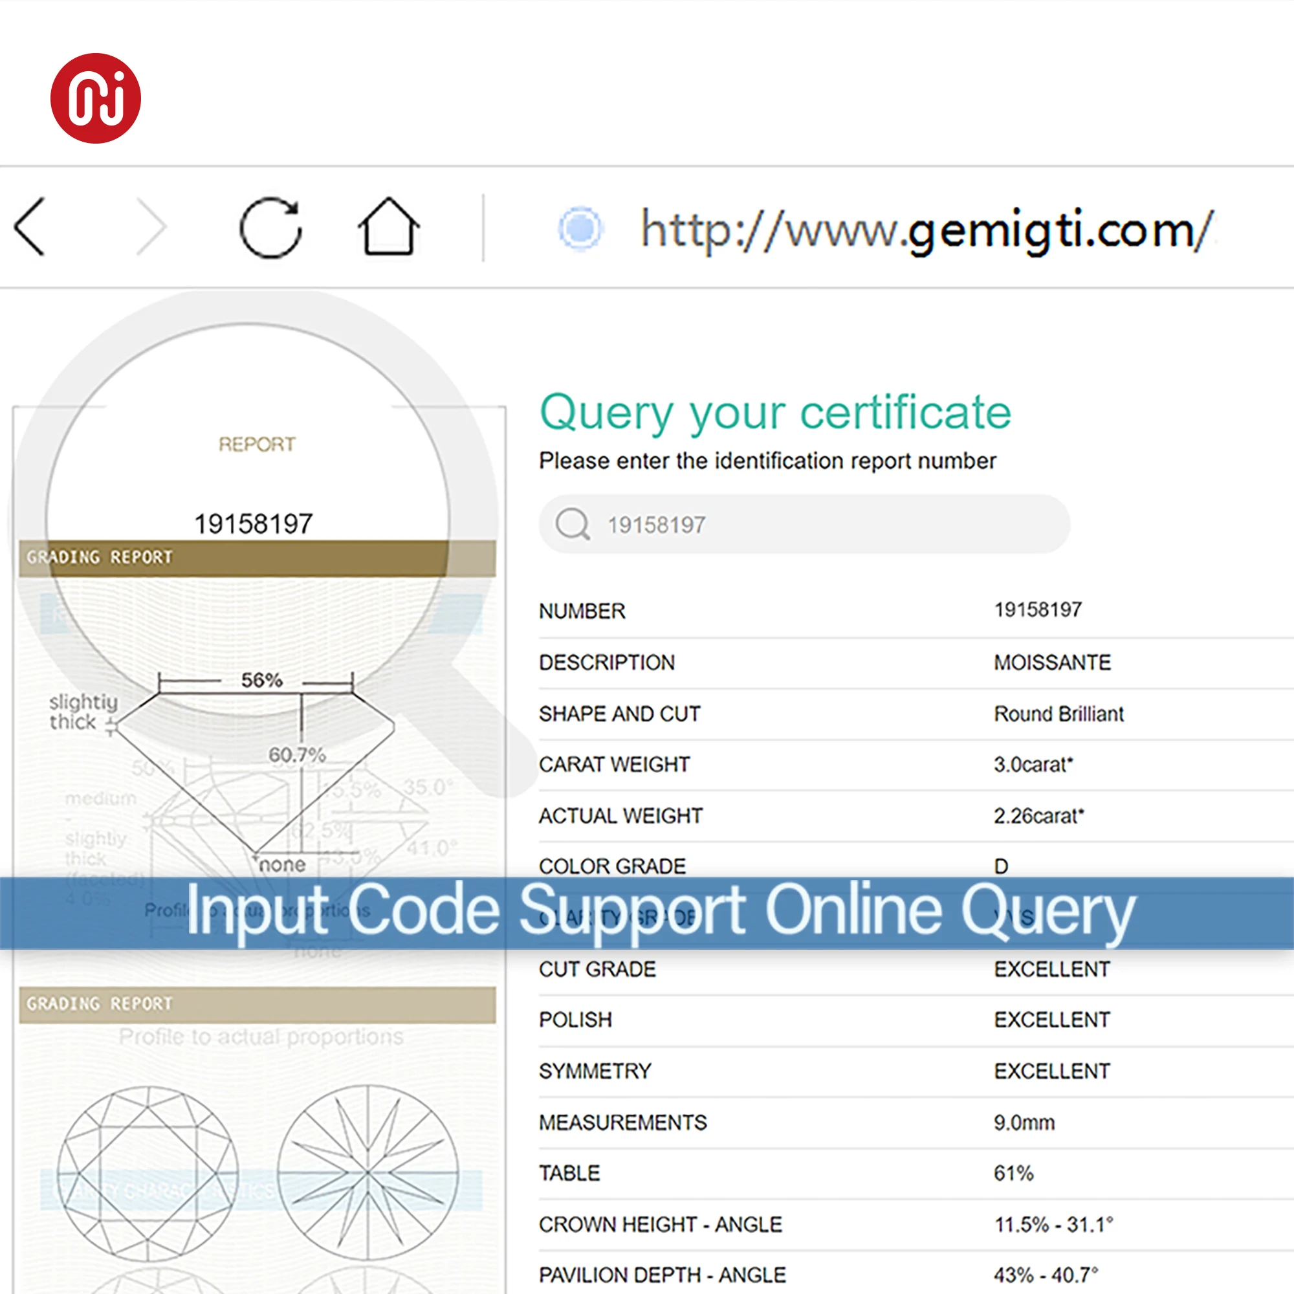Click the magnifier icon in the search box
Screen dimensions: 1294x1294
point(573,524)
